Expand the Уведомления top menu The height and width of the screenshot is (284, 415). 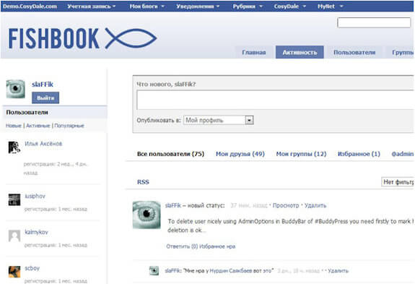[198, 7]
